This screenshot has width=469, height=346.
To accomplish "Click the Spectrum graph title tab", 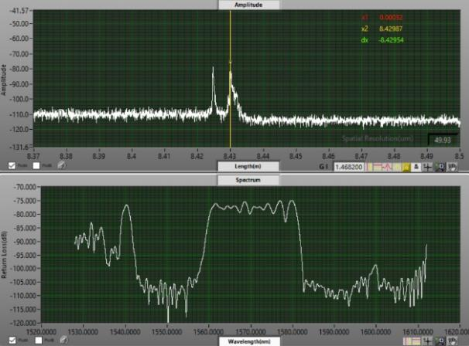I will [248, 178].
